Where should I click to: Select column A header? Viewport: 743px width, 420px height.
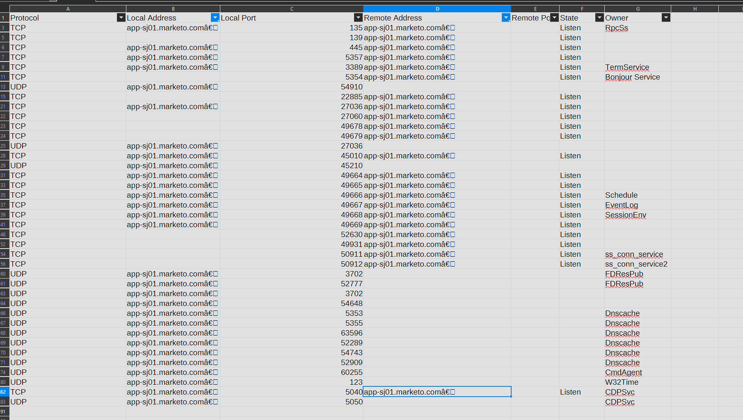[x=68, y=9]
